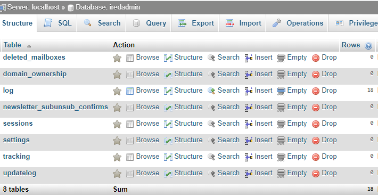The width and height of the screenshot is (378, 196).
Task: Favorite the deleted_mailboxes table with star icon
Action: [x=117, y=58]
